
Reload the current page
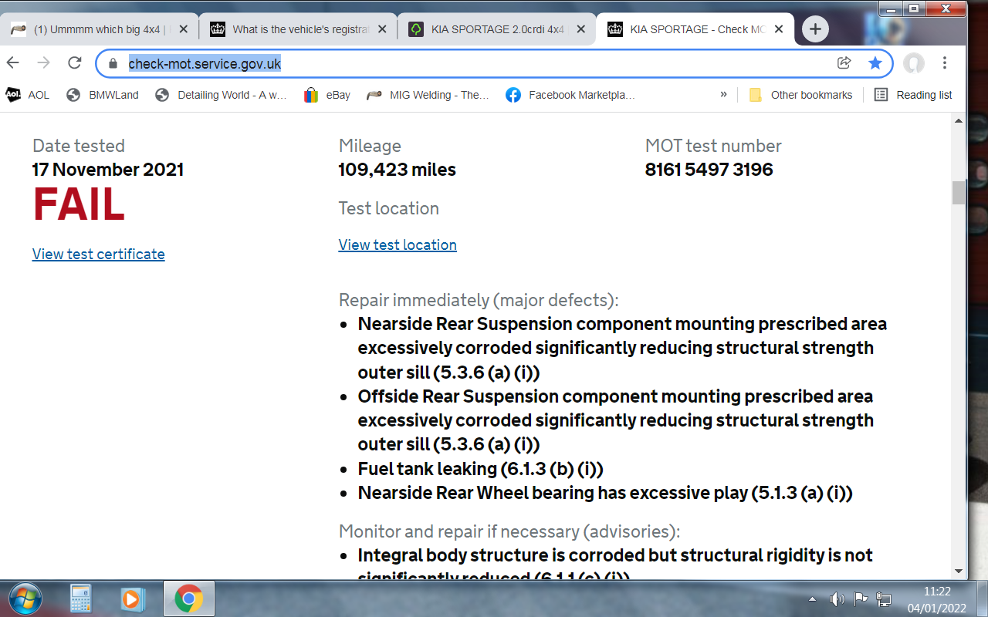click(x=75, y=63)
